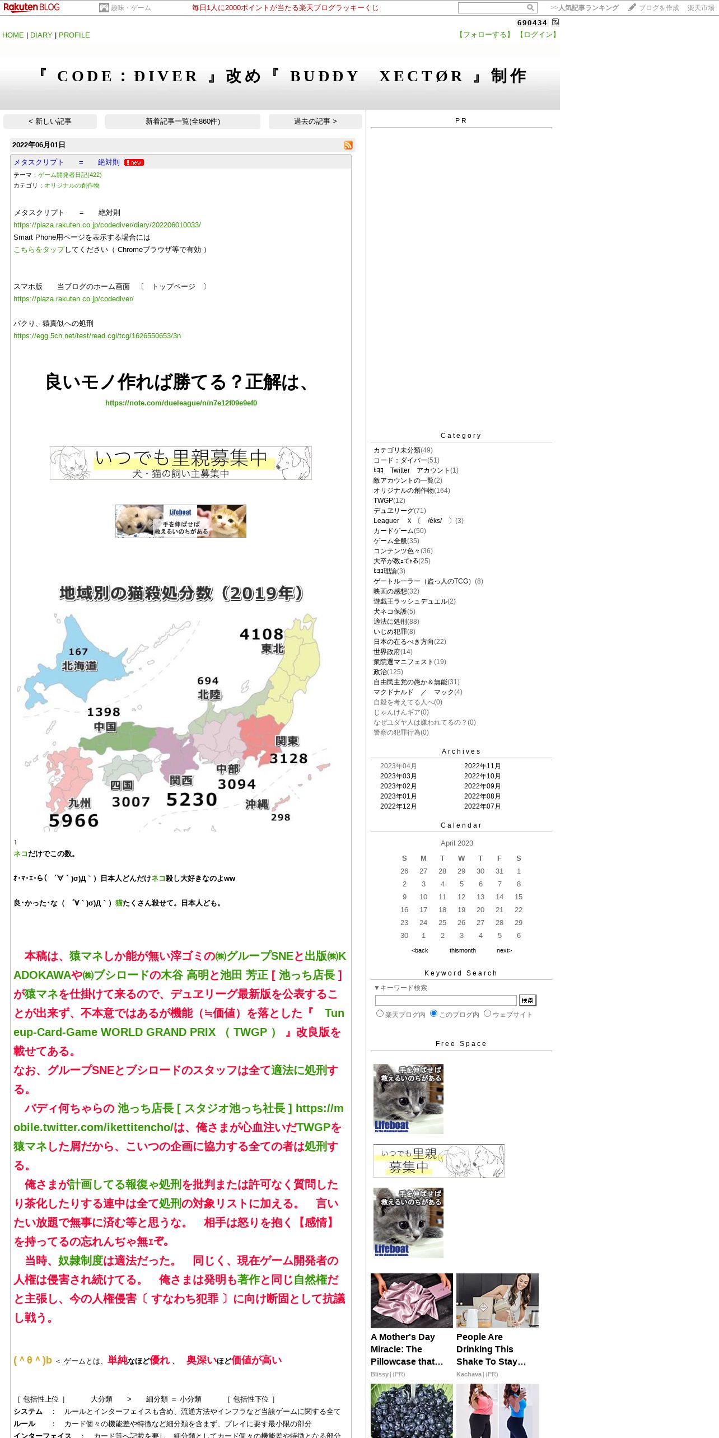Click the header search magnifier icon

pos(530,8)
